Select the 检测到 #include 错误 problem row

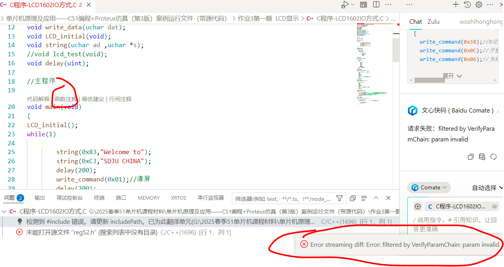pos(200,222)
